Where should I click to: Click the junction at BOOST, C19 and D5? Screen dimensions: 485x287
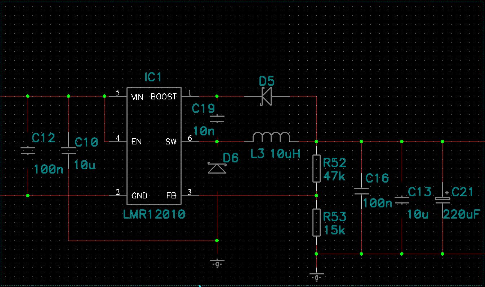point(217,97)
